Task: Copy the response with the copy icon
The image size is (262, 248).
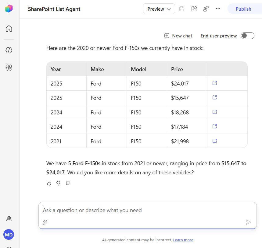Action: (x=68, y=183)
